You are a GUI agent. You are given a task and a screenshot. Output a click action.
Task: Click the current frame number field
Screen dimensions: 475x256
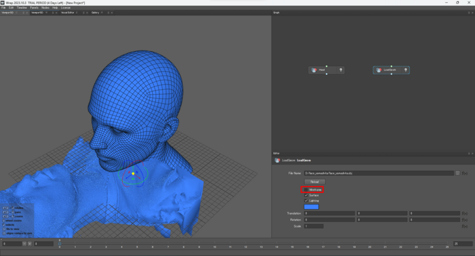click(43, 244)
